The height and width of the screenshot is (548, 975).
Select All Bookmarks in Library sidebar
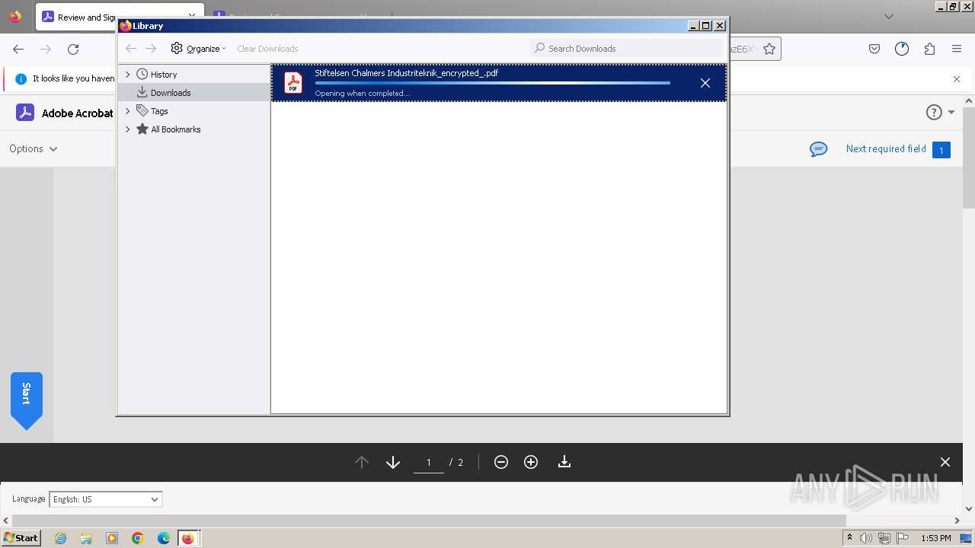pos(175,129)
